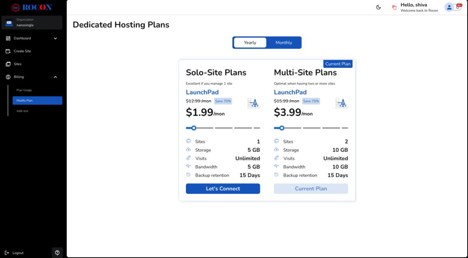Go to Add-ons billing page

point(22,111)
